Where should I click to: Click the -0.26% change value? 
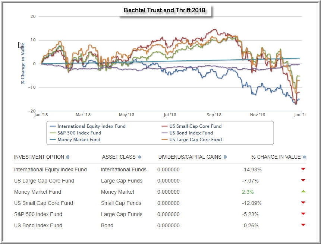[x=250, y=225]
